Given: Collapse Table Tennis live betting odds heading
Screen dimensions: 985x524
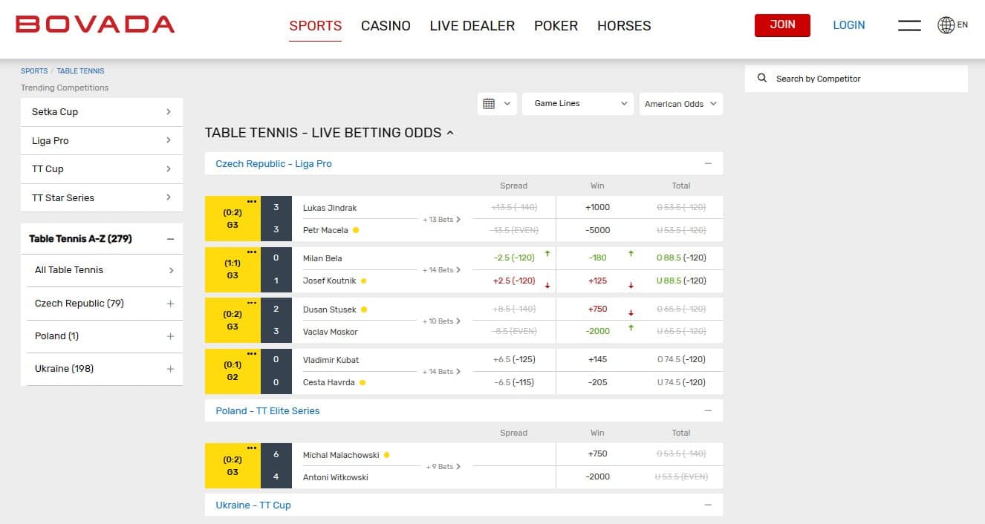Looking at the screenshot, I should click(449, 133).
